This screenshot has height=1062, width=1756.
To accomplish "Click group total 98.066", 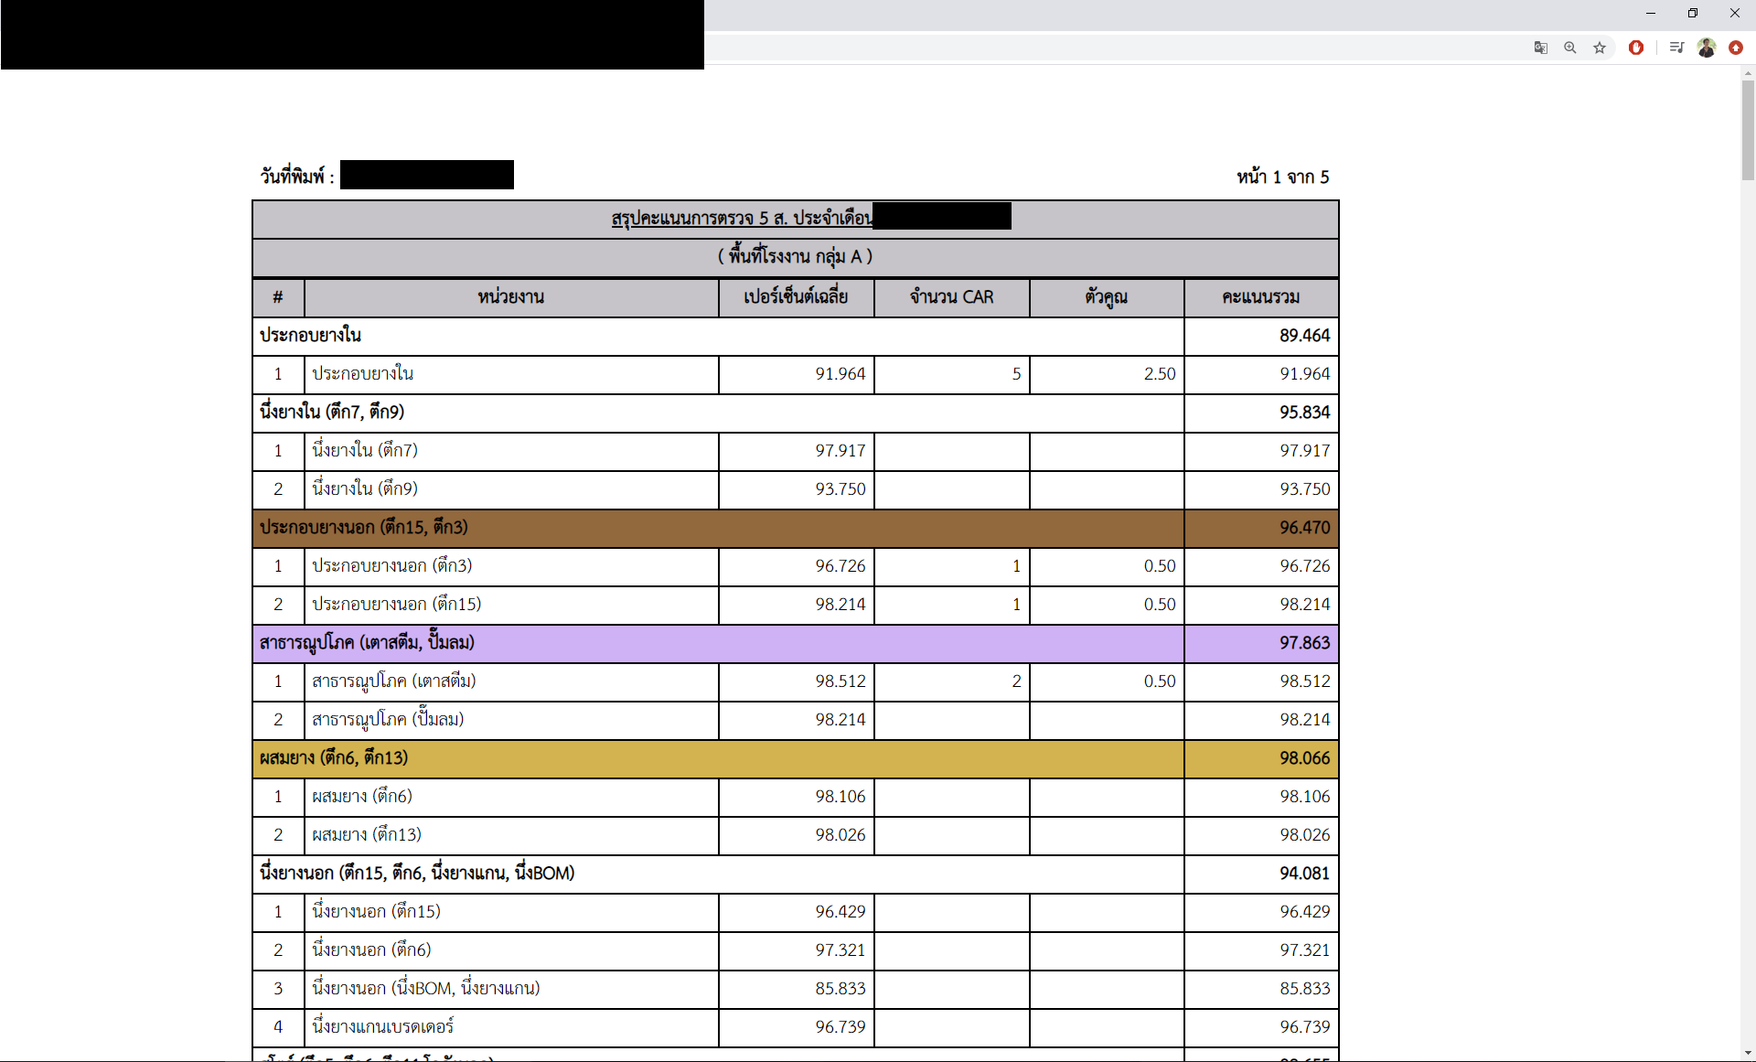I will (x=1304, y=758).
